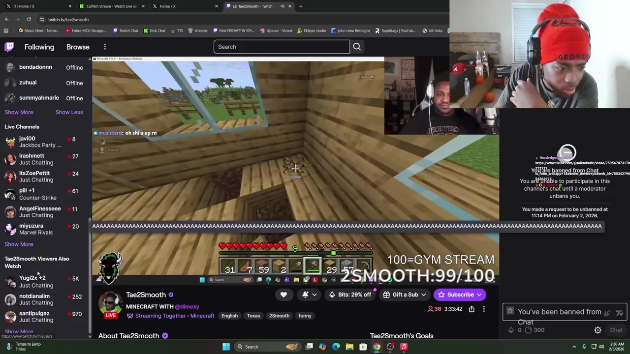Image resolution: width=630 pixels, height=354 pixels.
Task: Click the Windows taskbar Search box
Action: [x=267, y=347]
